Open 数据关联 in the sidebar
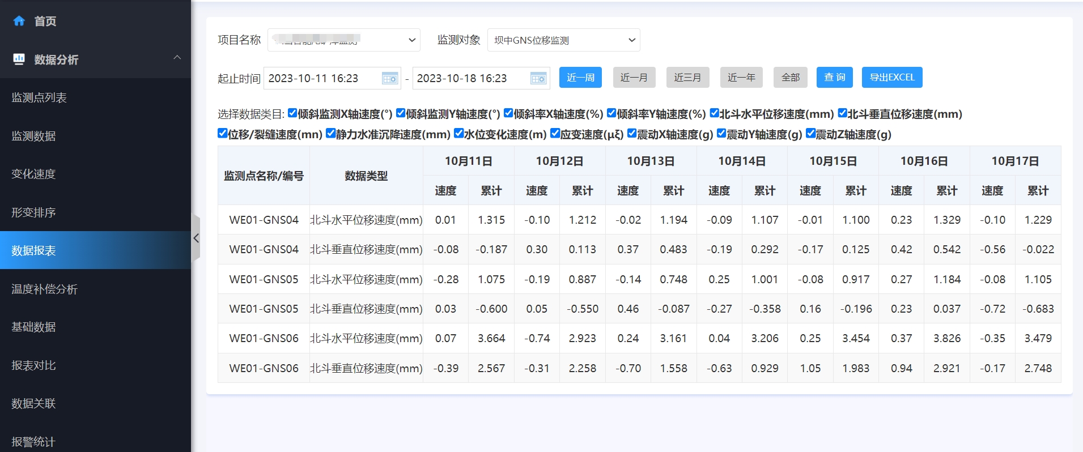The width and height of the screenshot is (1083, 452). click(95, 403)
